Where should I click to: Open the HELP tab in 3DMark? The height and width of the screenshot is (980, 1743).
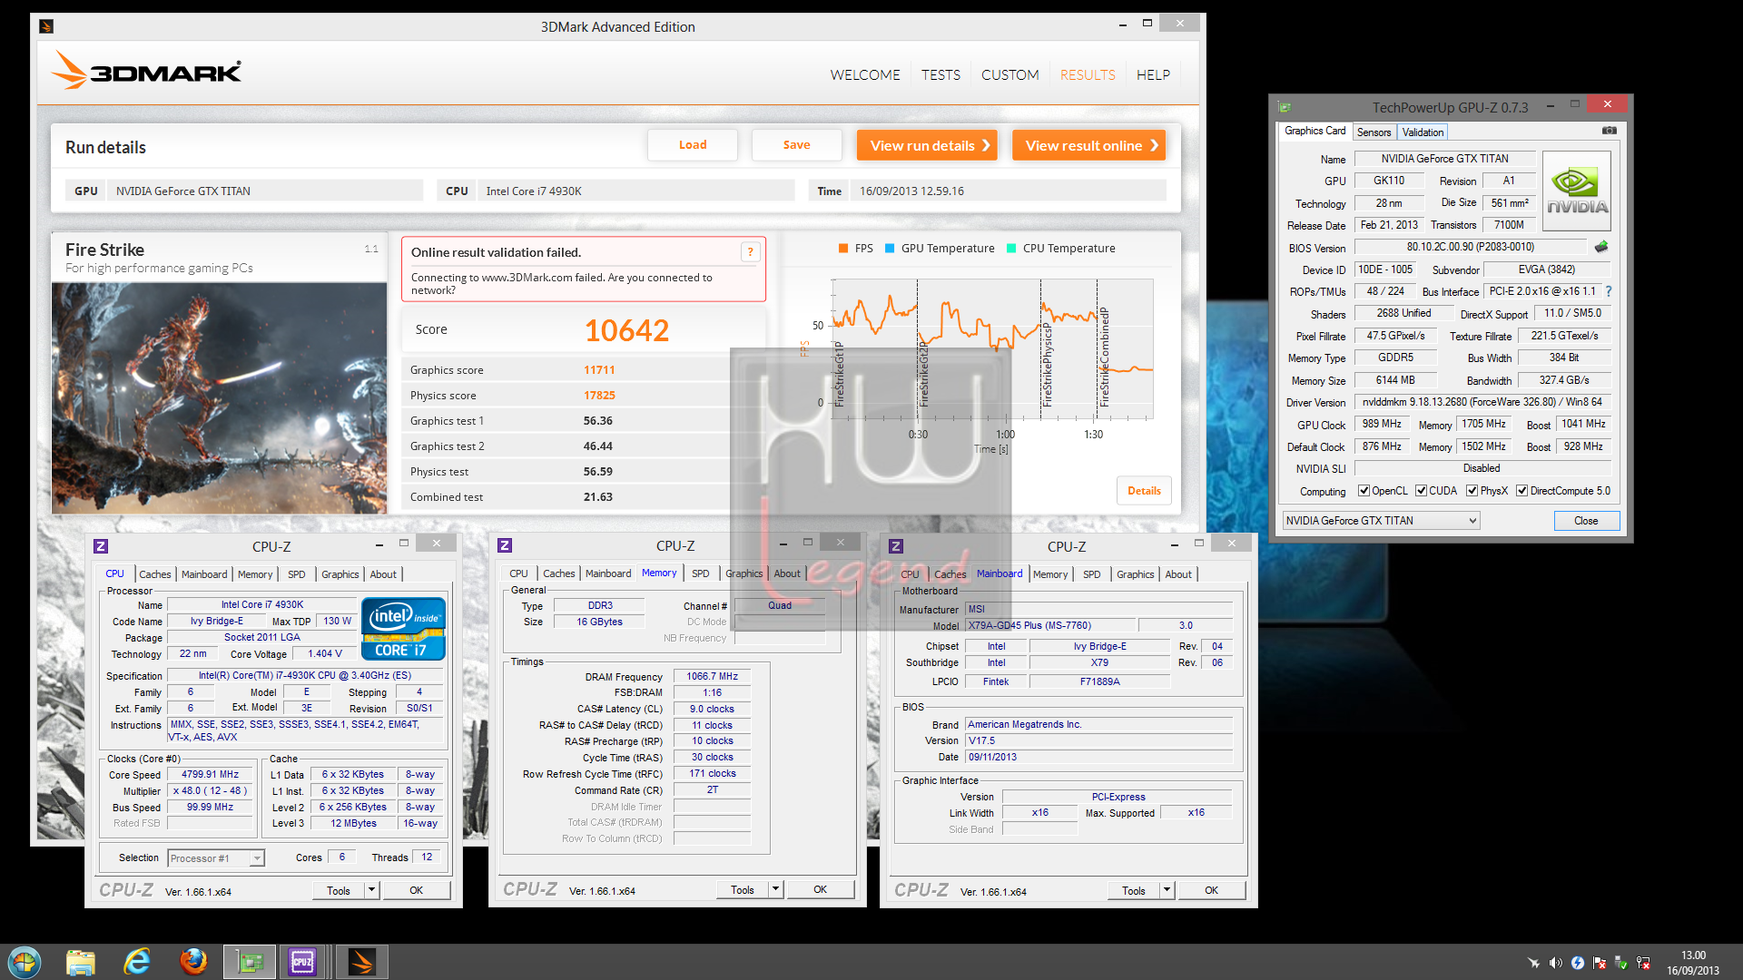pos(1153,75)
